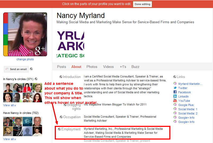The width and height of the screenshot is (213, 143).
Task: Click the globe icon beside Links heading
Action: (175, 77)
